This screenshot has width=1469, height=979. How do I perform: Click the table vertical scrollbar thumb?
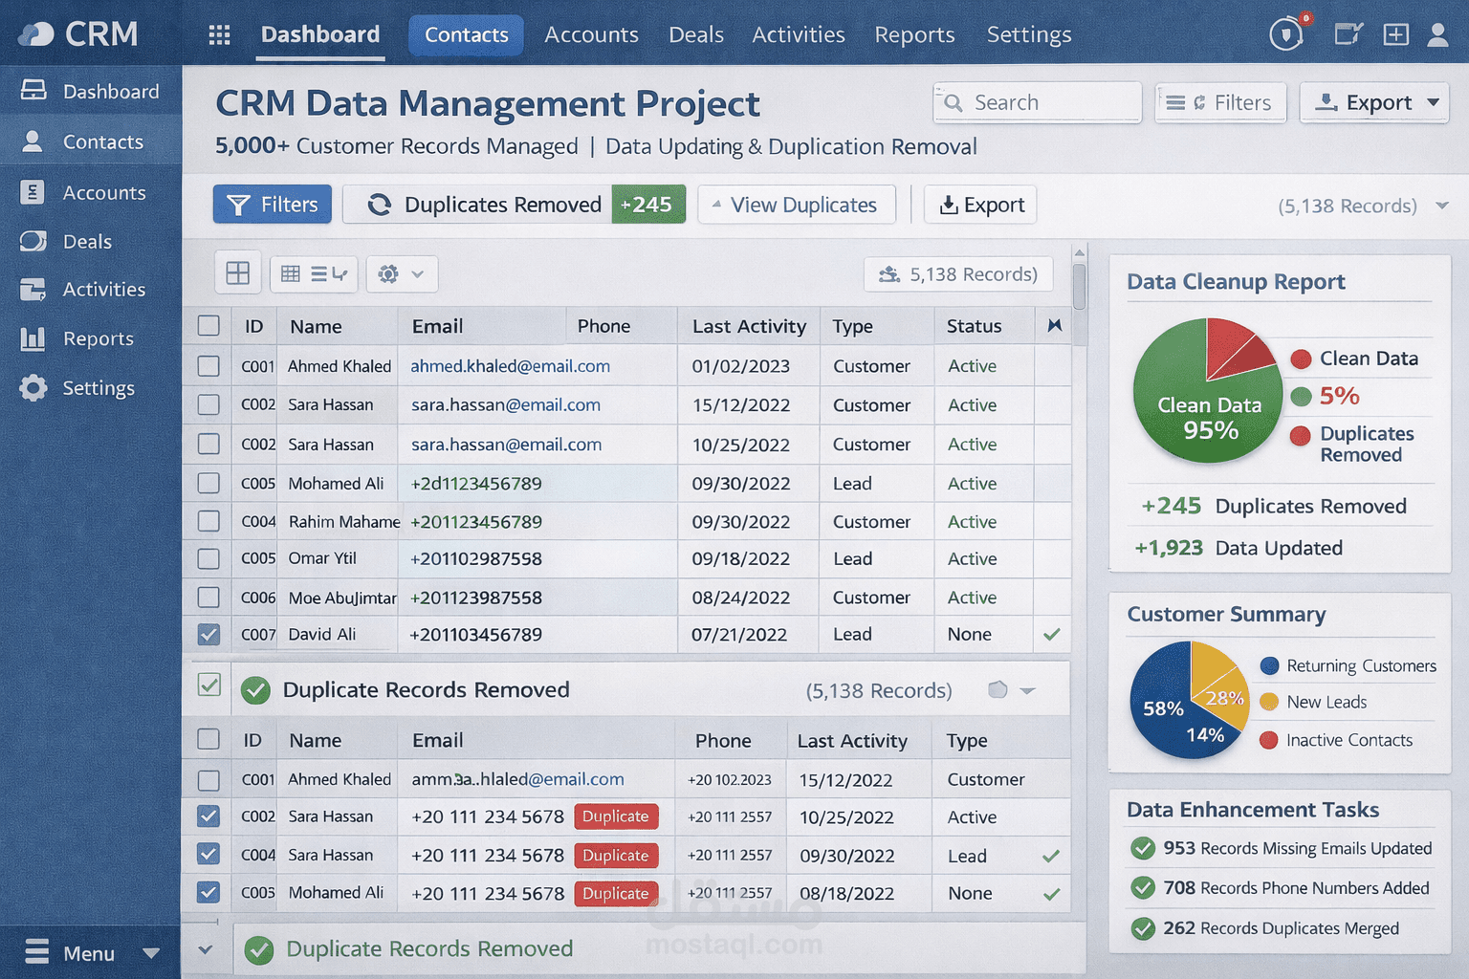pyautogui.click(x=1080, y=286)
